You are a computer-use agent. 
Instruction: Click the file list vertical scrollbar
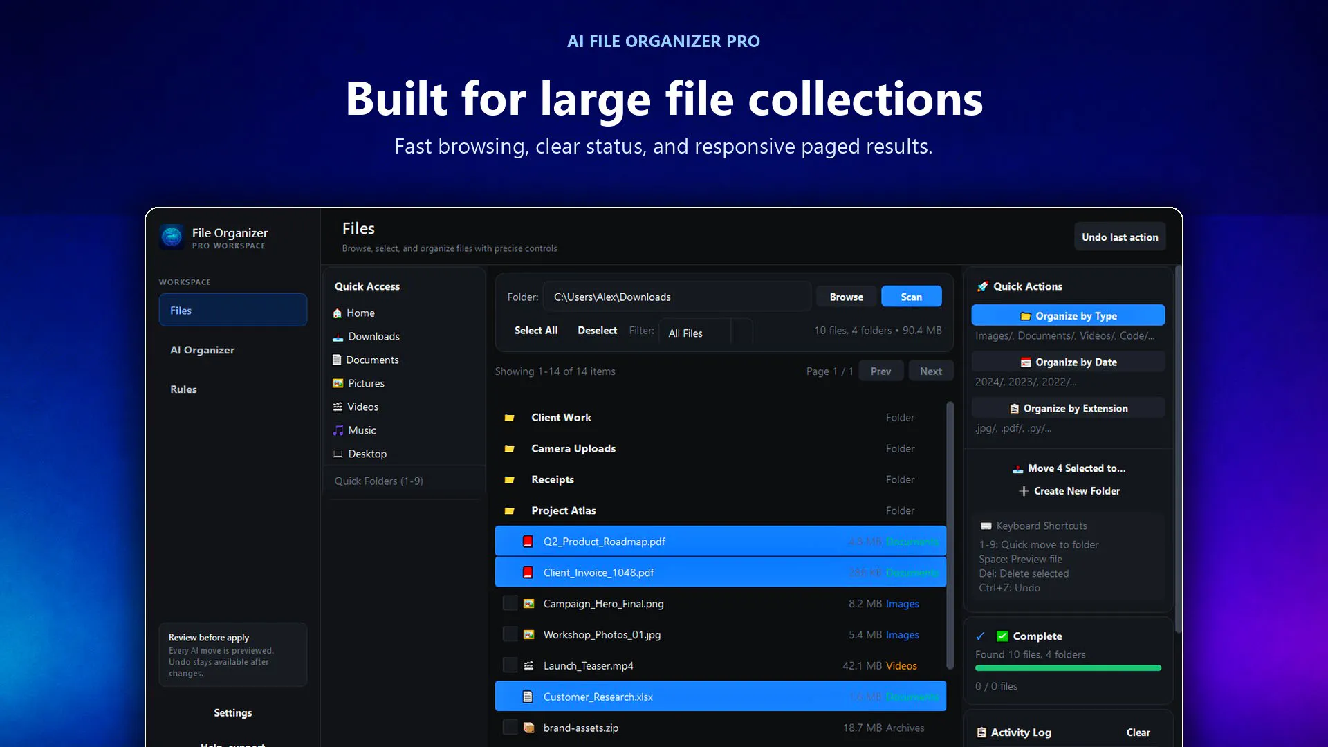(950, 535)
